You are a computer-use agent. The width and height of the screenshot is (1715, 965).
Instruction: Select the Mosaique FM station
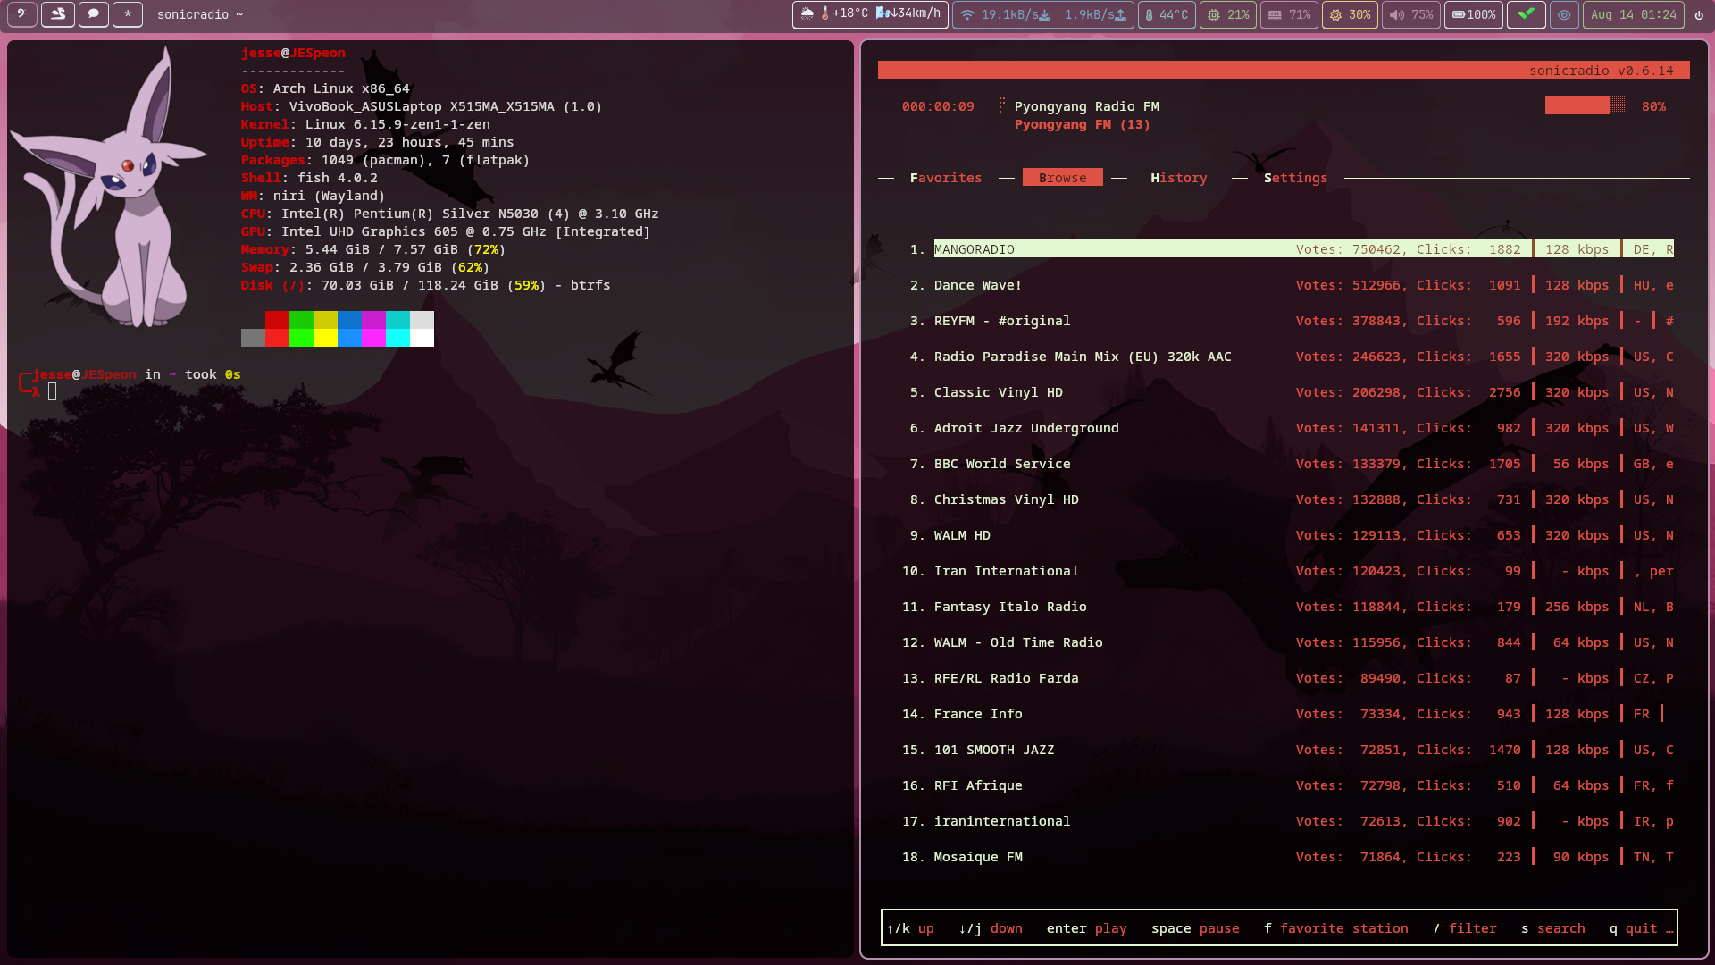(1288, 857)
